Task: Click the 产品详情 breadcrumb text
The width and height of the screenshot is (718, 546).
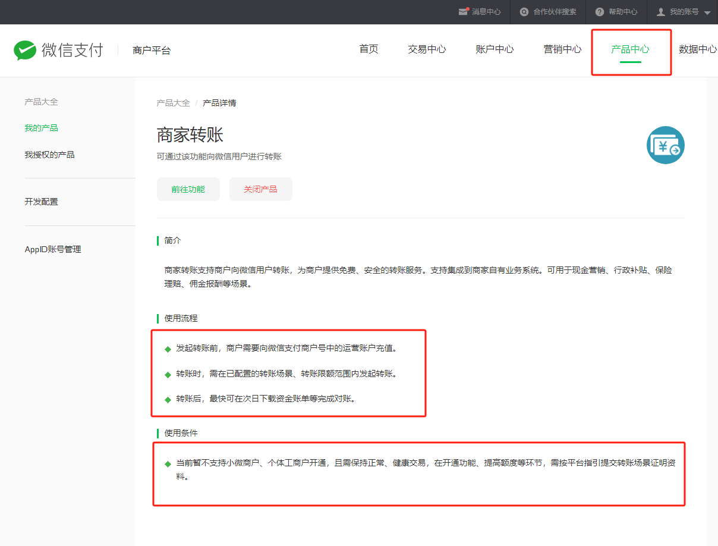Action: (219, 103)
